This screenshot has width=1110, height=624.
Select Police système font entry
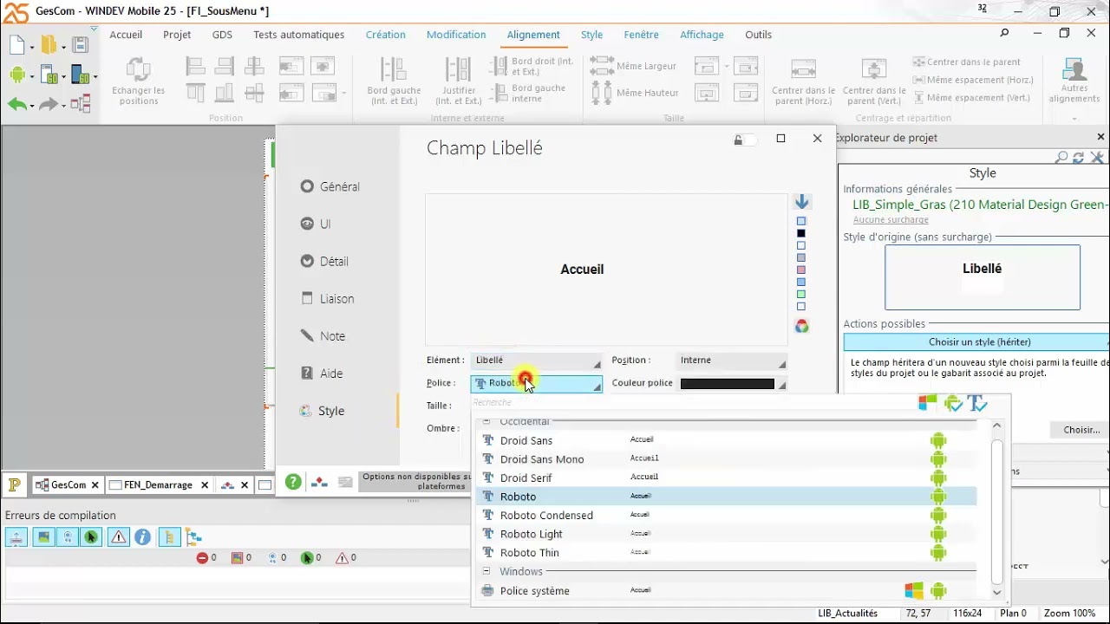(726, 591)
